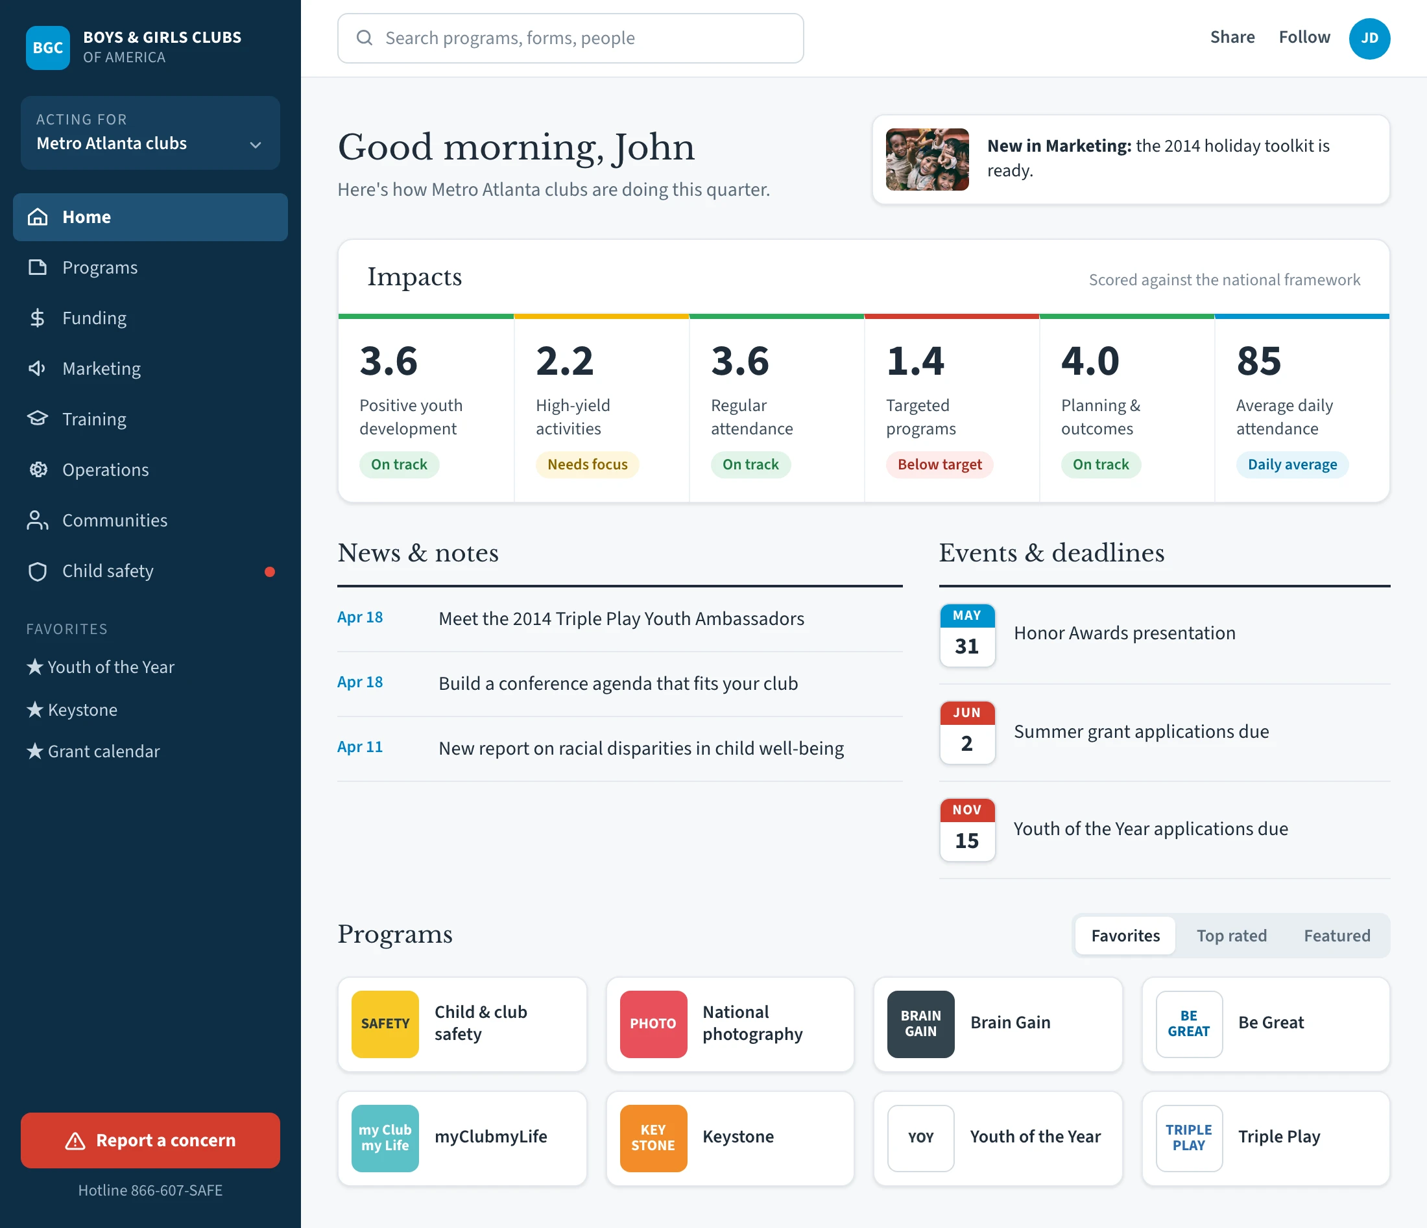This screenshot has width=1427, height=1228.
Task: Open the conference agenda news item
Action: pos(619,683)
